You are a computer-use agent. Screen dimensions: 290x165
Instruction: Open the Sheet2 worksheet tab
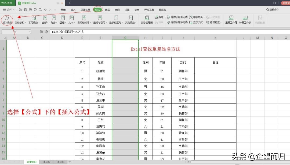tap(46, 162)
